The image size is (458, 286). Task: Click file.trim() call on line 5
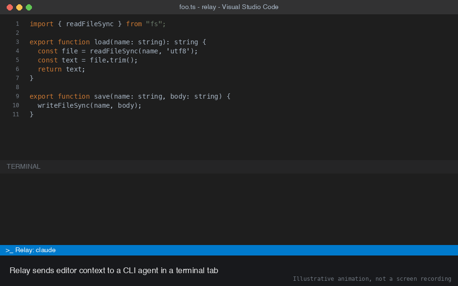point(112,60)
